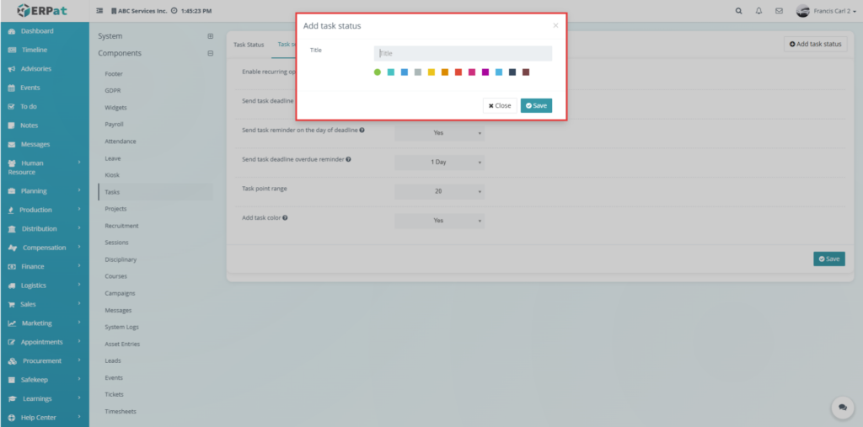
Task: Click Save button below task settings
Action: [x=829, y=259]
